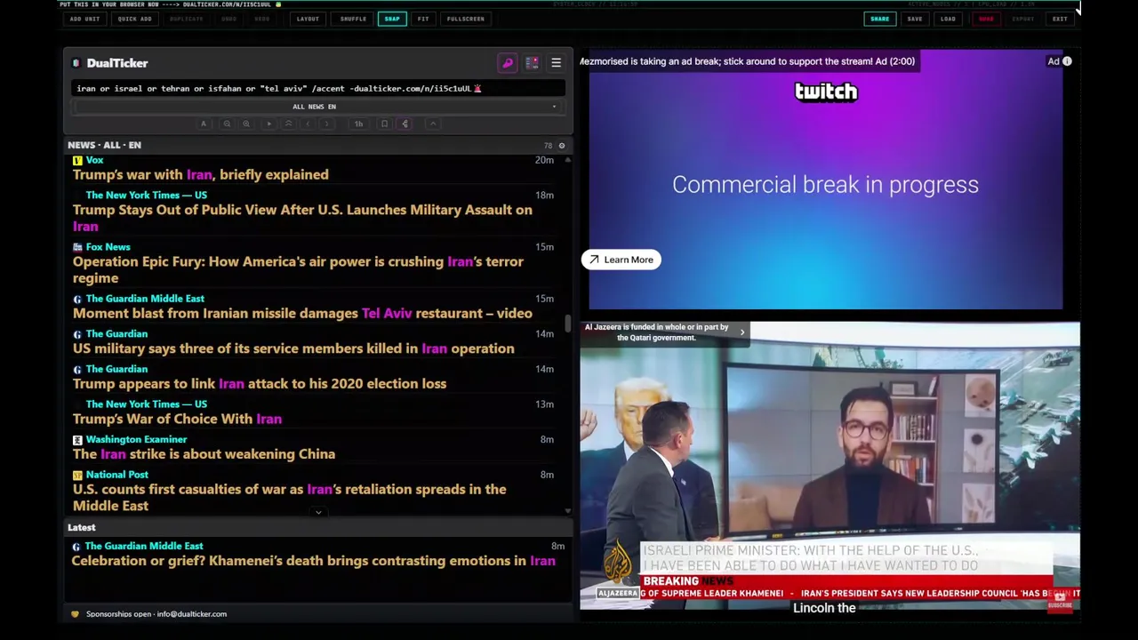Click the SAVE button
The image size is (1138, 640).
pos(914,19)
